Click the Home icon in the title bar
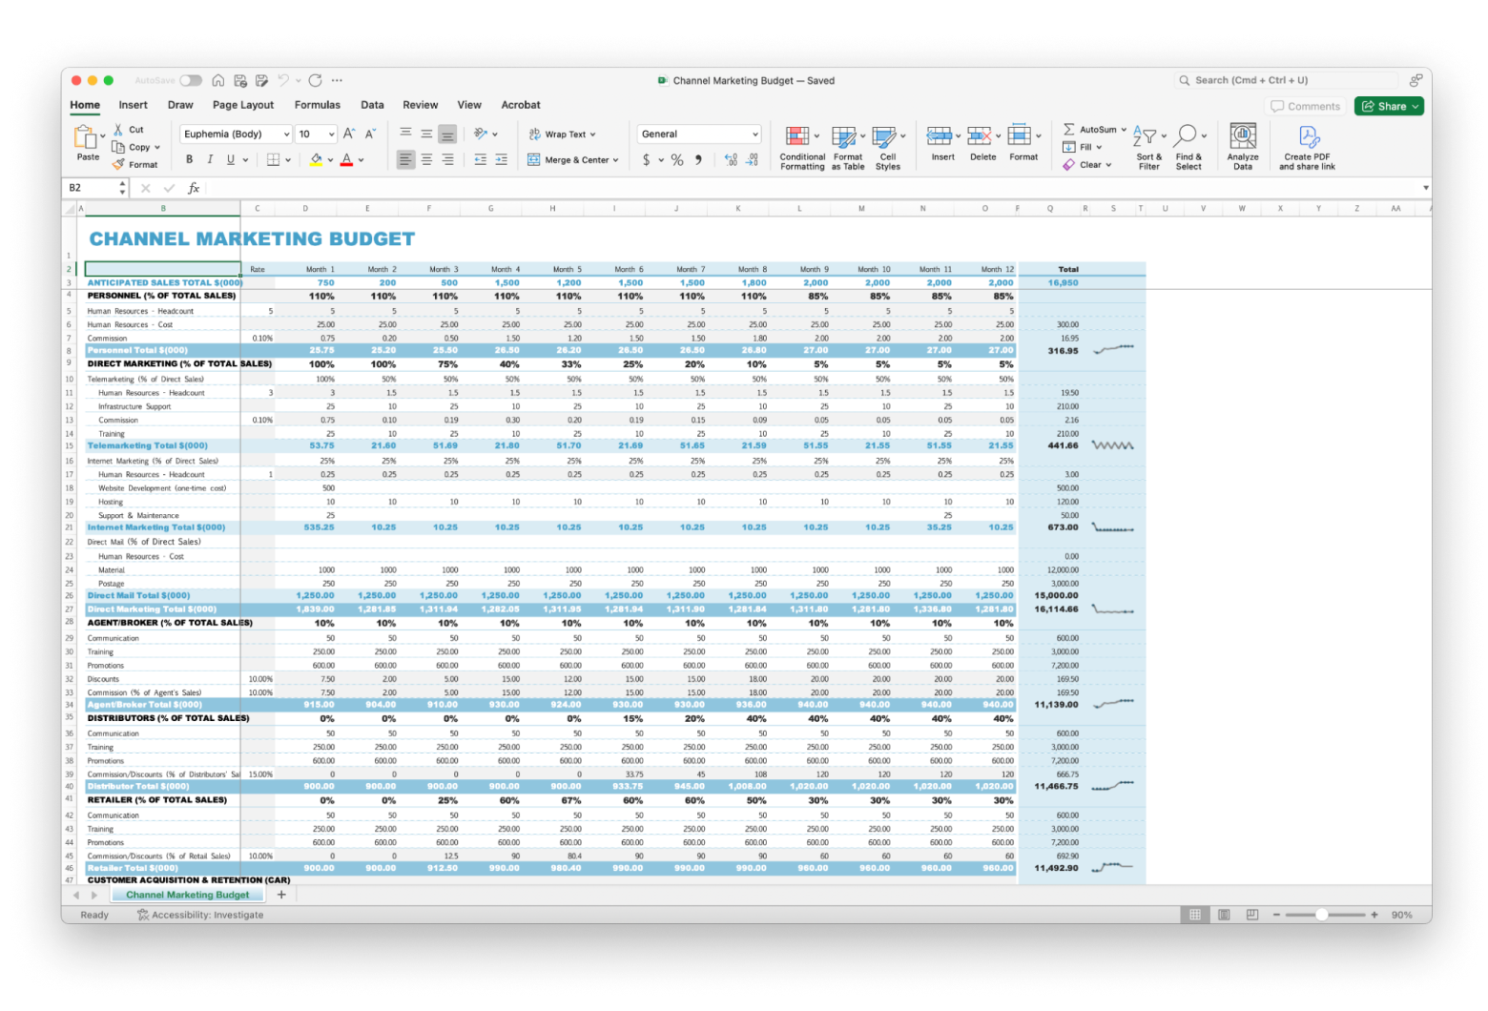The width and height of the screenshot is (1488, 1011). pos(218,81)
